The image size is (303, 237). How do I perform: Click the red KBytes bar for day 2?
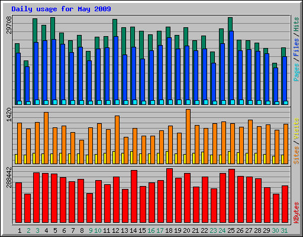pos(27,209)
